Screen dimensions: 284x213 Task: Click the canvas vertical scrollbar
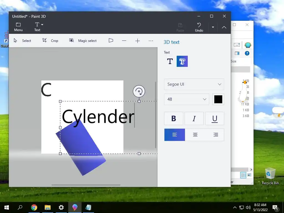[156, 115]
